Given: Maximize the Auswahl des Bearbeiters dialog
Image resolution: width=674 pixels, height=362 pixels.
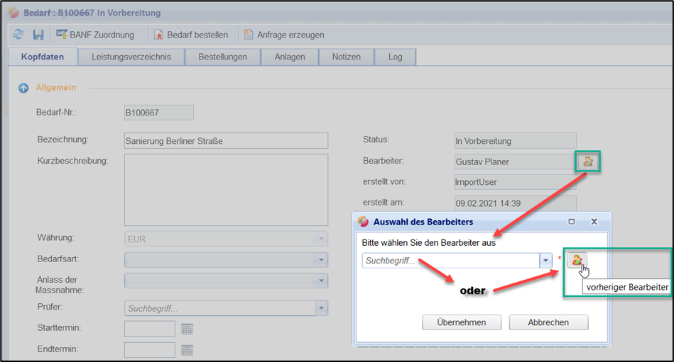Looking at the screenshot, I should tap(572, 222).
